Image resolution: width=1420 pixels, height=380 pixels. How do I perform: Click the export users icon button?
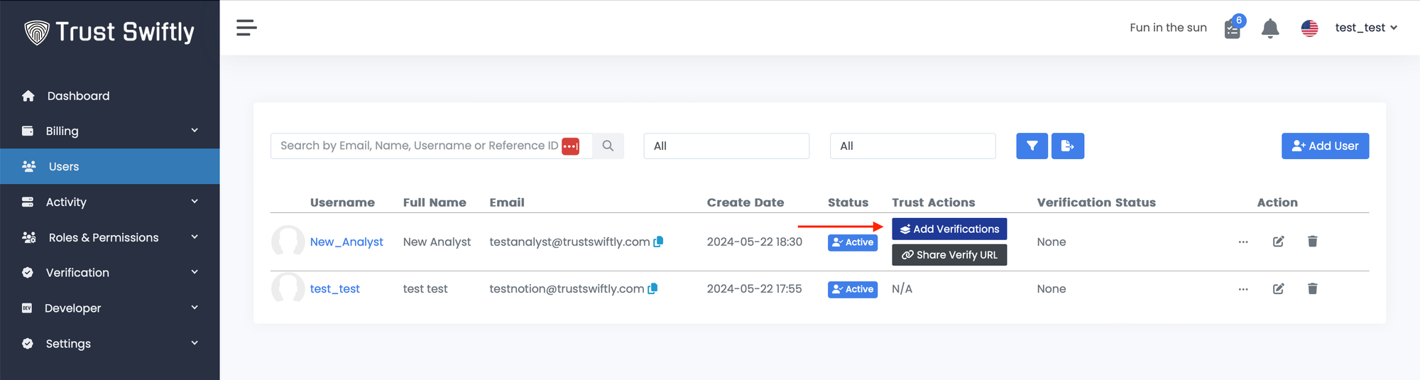1067,146
